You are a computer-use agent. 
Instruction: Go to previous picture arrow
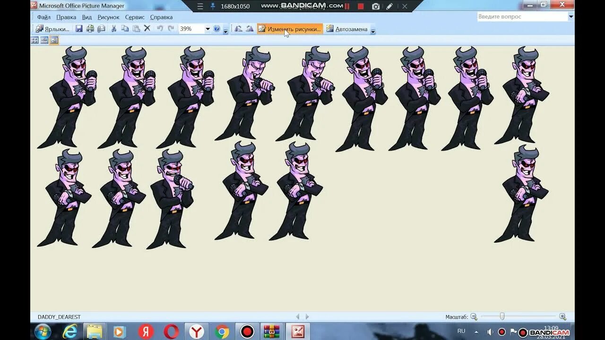pyautogui.click(x=298, y=317)
